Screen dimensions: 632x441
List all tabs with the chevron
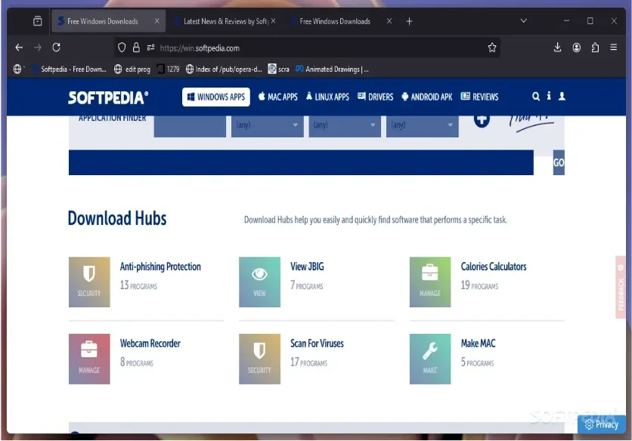coord(524,21)
